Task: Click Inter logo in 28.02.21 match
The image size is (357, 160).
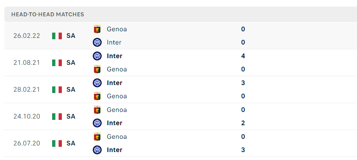Action: [97, 83]
